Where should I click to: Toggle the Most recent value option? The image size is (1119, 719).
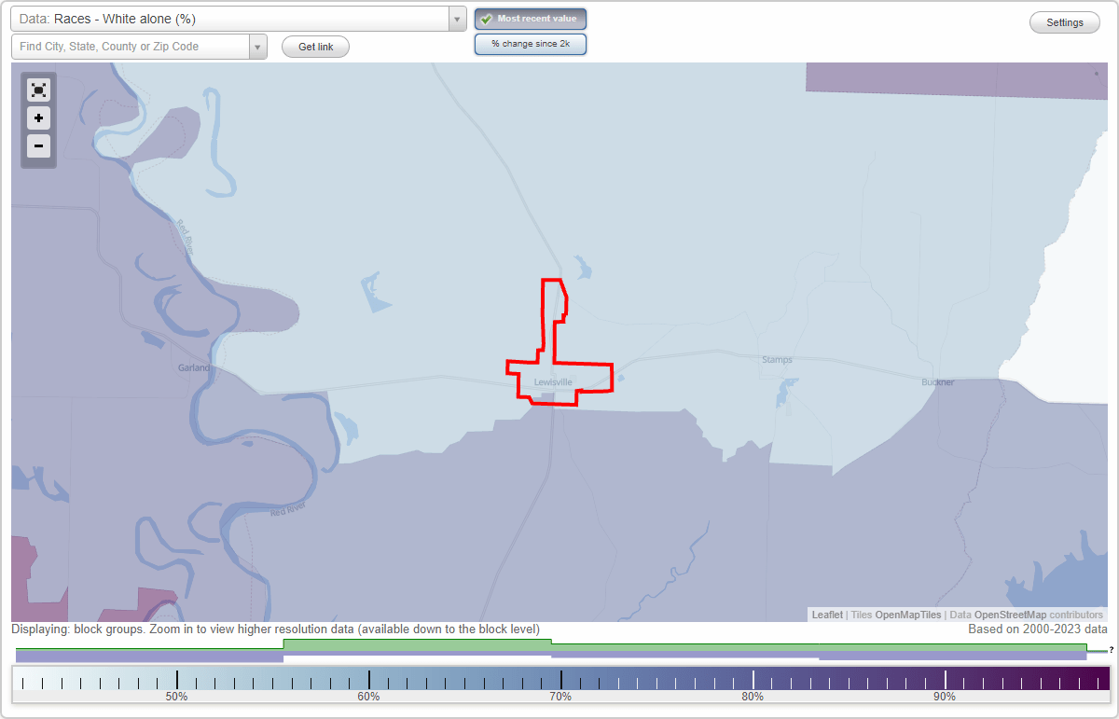(530, 18)
